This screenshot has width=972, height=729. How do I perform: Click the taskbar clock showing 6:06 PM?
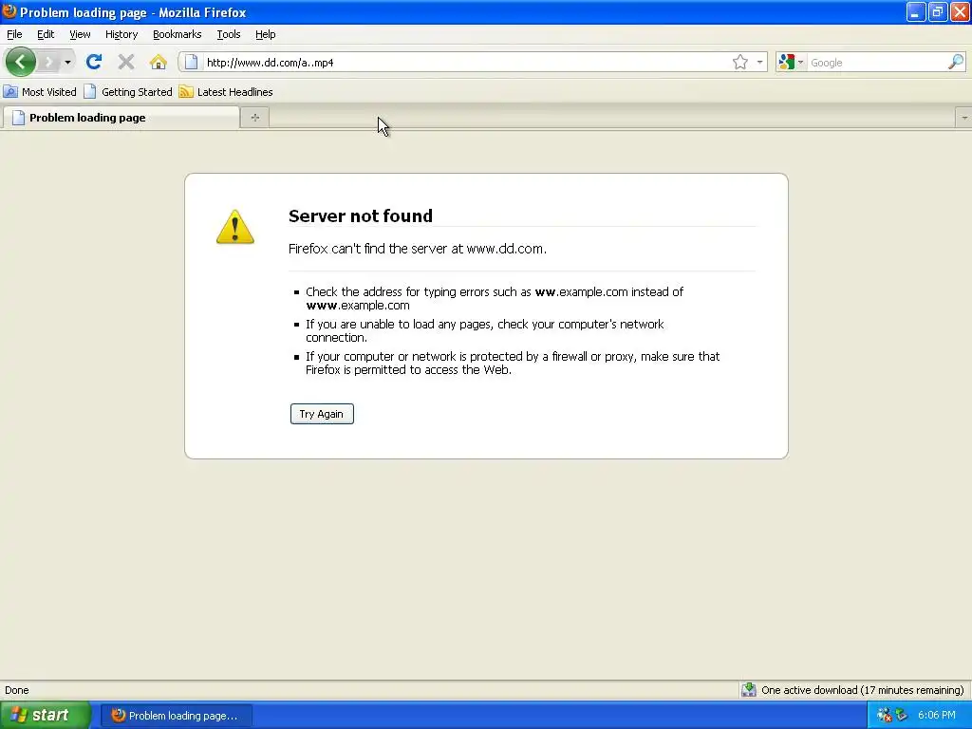point(936,715)
